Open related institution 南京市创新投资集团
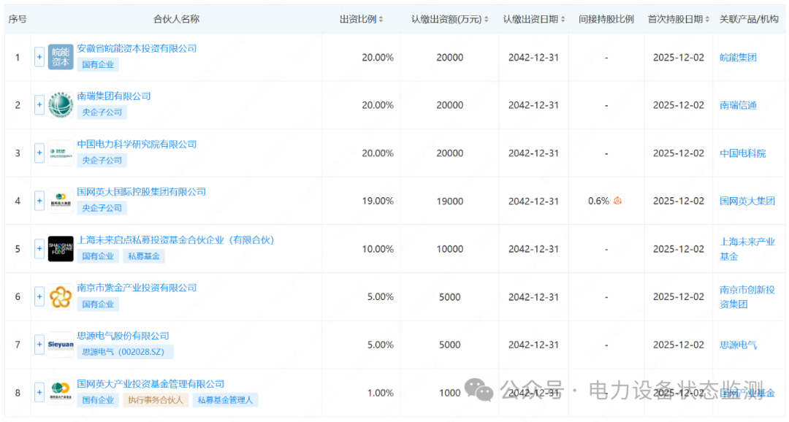The width and height of the screenshot is (789, 422). click(747, 296)
